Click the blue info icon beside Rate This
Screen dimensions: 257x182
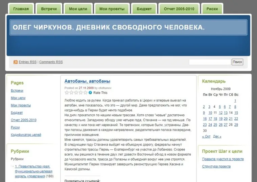pos(90,93)
